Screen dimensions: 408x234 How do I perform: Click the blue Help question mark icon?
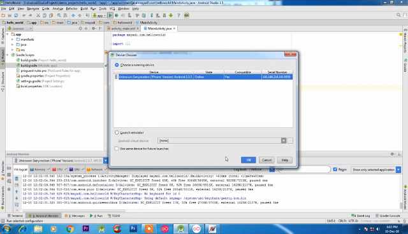pyautogui.click(x=178, y=15)
